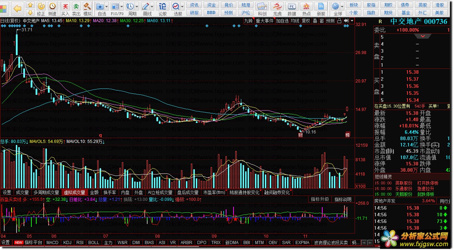Select the KDJ indicator tab
This screenshot has width=454, height=250.
pos(67,243)
